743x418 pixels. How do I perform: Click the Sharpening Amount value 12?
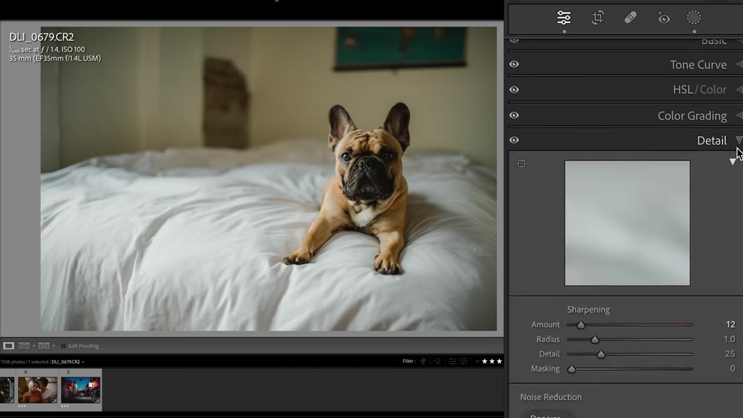click(x=731, y=325)
